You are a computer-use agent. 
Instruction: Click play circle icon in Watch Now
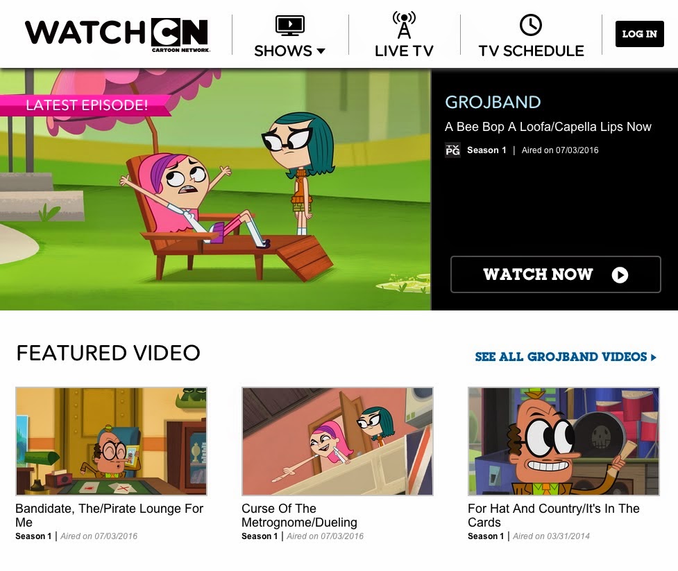point(620,274)
